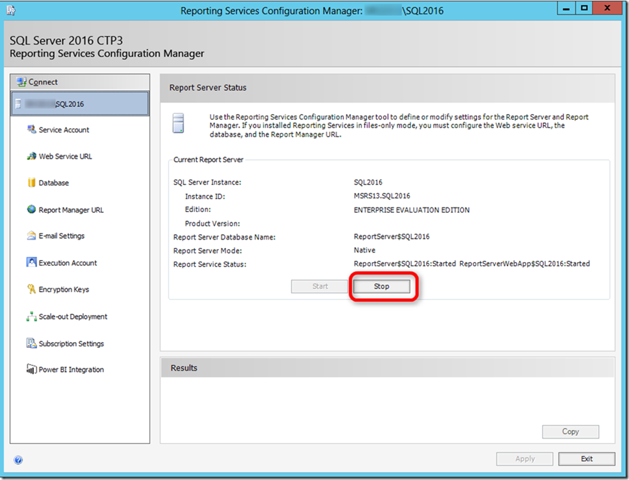Click the Connect label

coord(43,82)
